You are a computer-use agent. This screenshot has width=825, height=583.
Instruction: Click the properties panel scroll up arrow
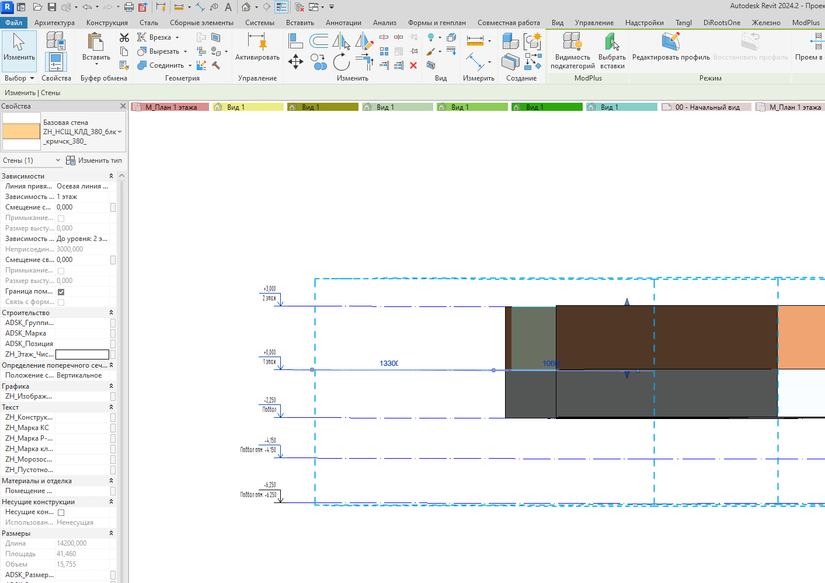pos(121,176)
